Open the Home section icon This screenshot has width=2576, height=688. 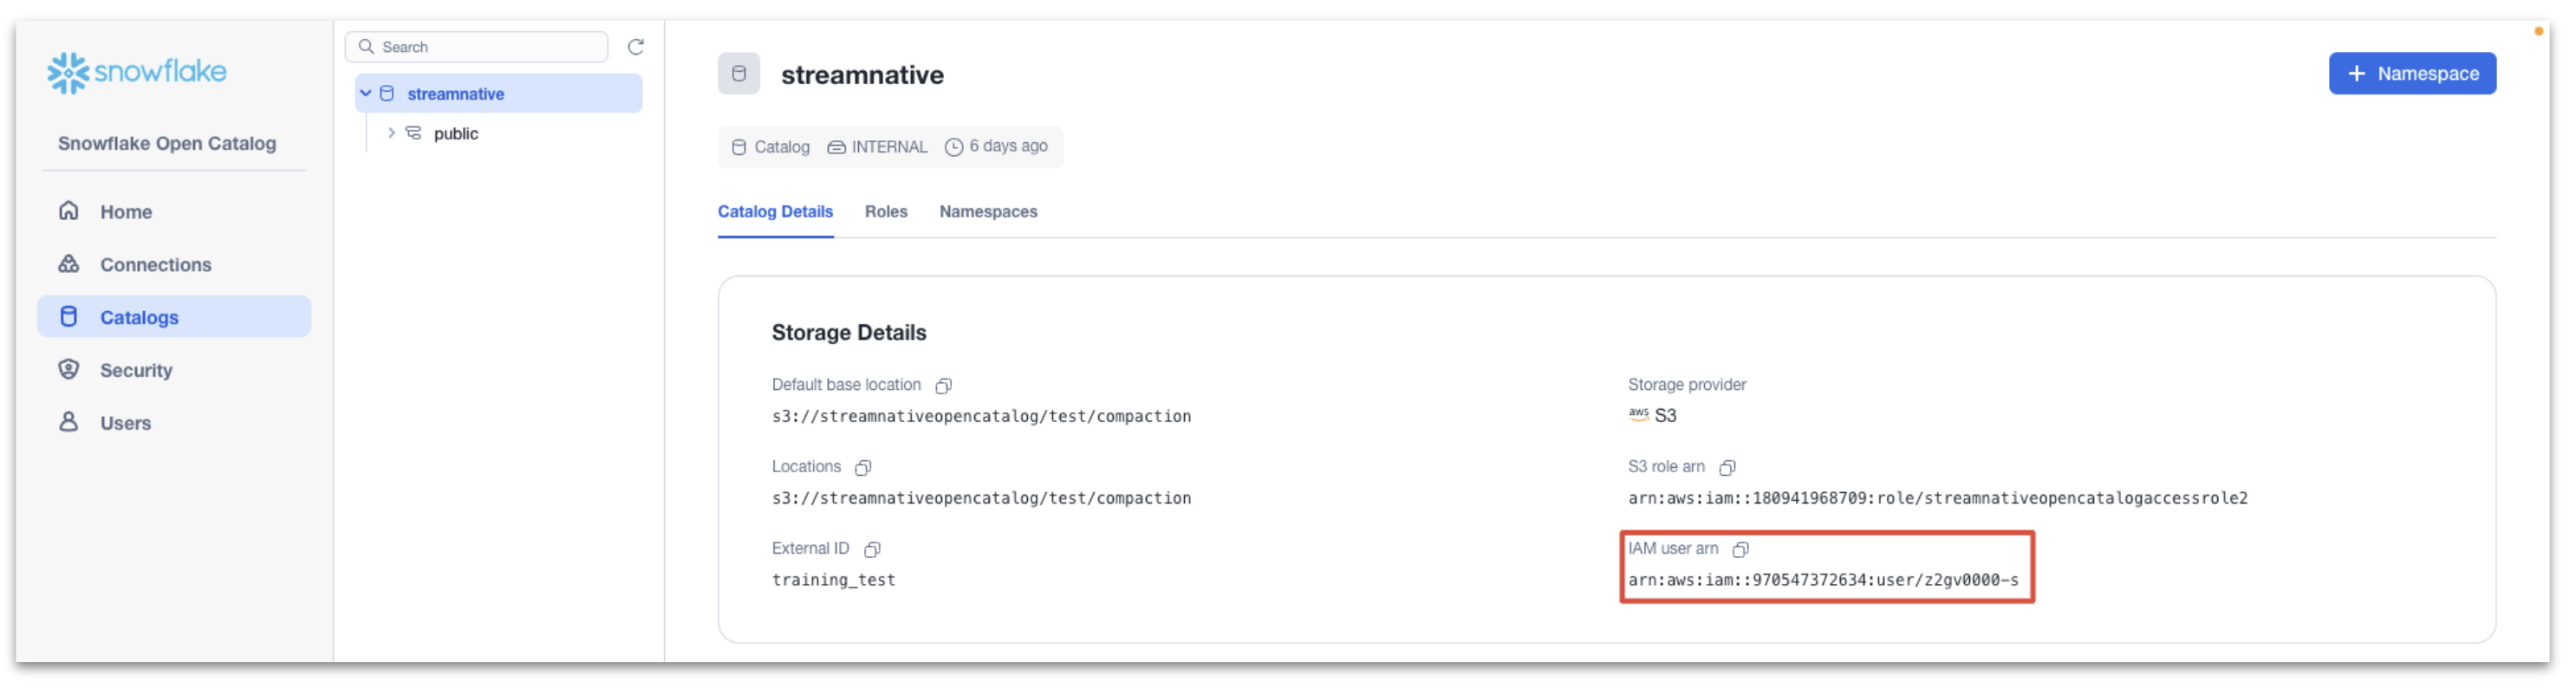pyautogui.click(x=67, y=211)
